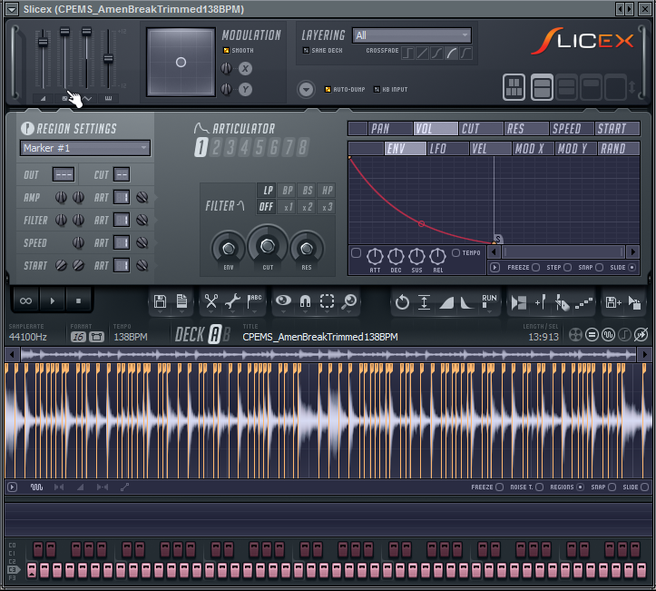Click the round musical note icon
Viewport: 656px width, 591px height.
click(624, 335)
